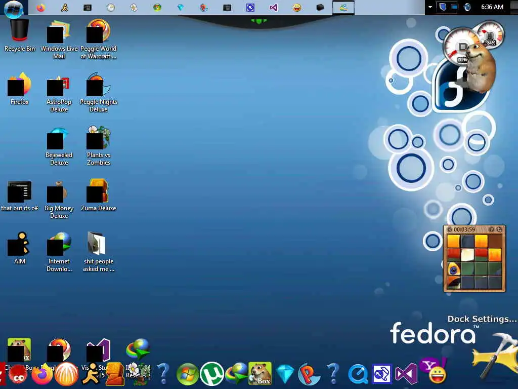
Task: Open Visual Studio icon in bottom dock
Action: pyautogui.click(x=406, y=374)
